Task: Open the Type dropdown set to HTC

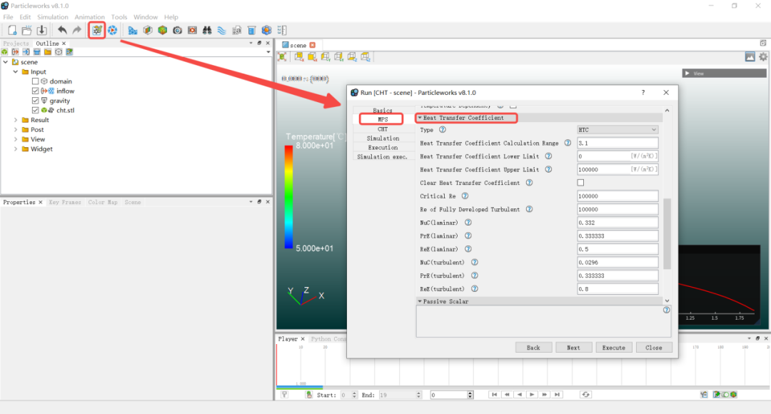Action: 617,130
